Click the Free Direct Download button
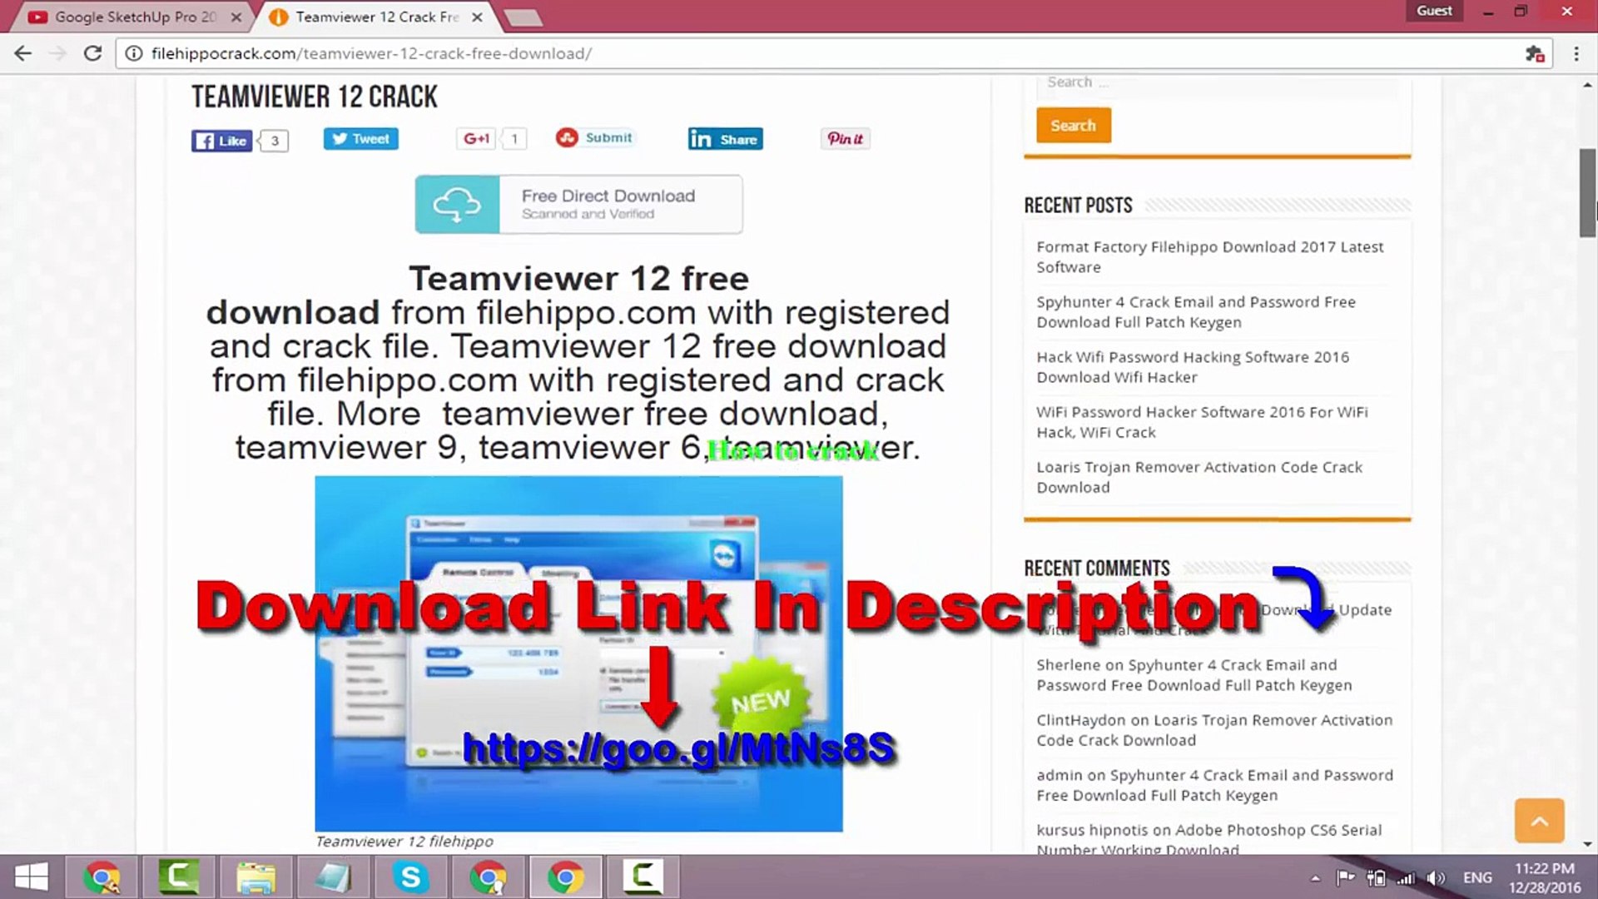1598x899 pixels. coord(578,203)
